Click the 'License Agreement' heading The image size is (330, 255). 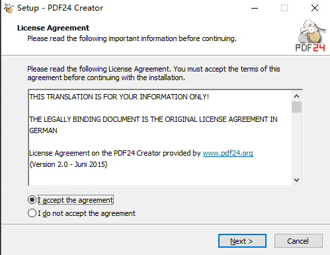(53, 28)
